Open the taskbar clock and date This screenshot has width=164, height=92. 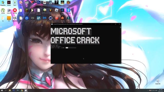(161, 90)
